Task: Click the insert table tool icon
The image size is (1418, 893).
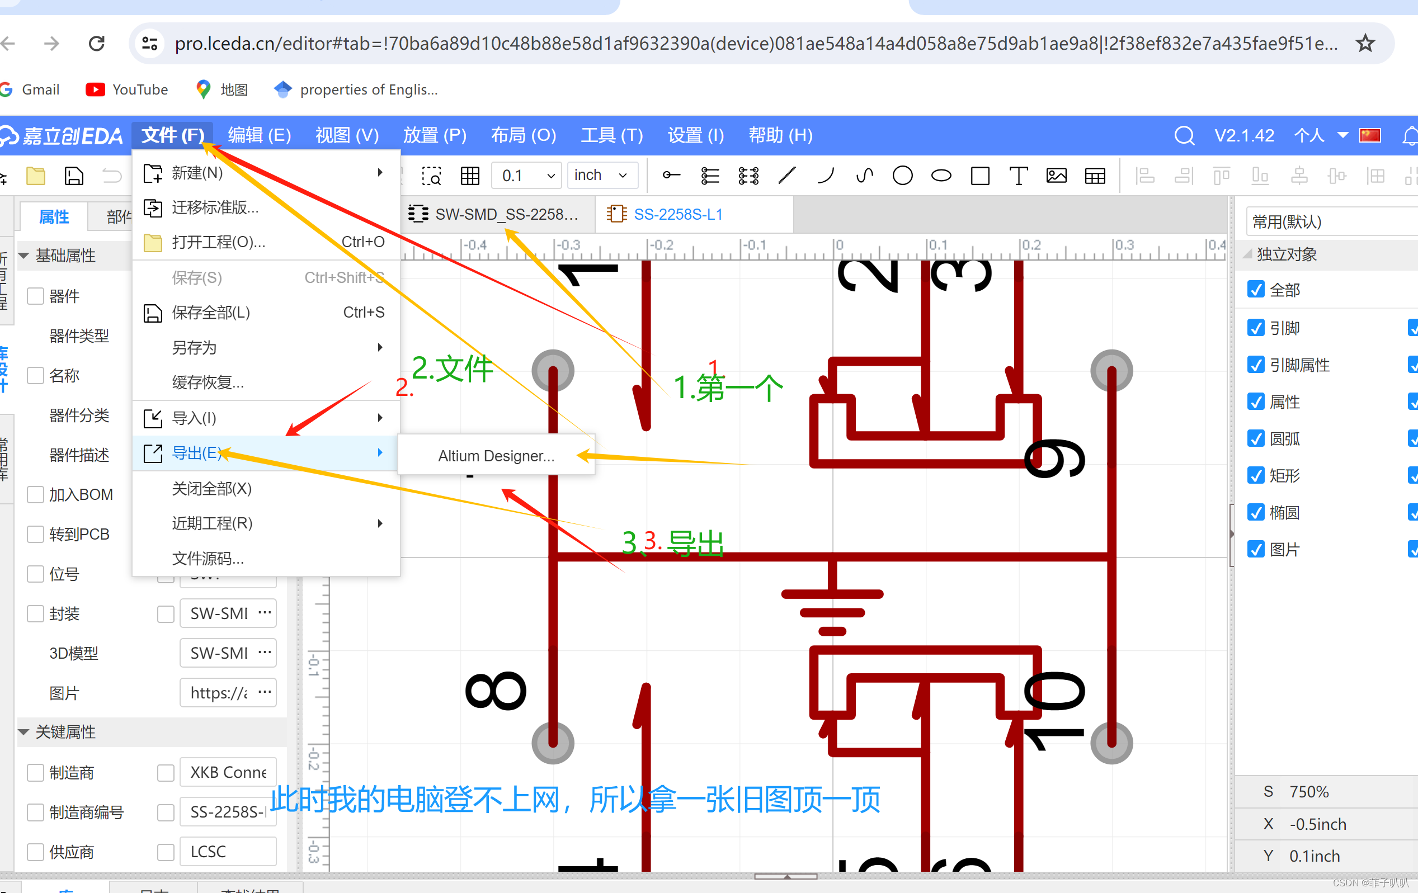Action: coord(1095,176)
